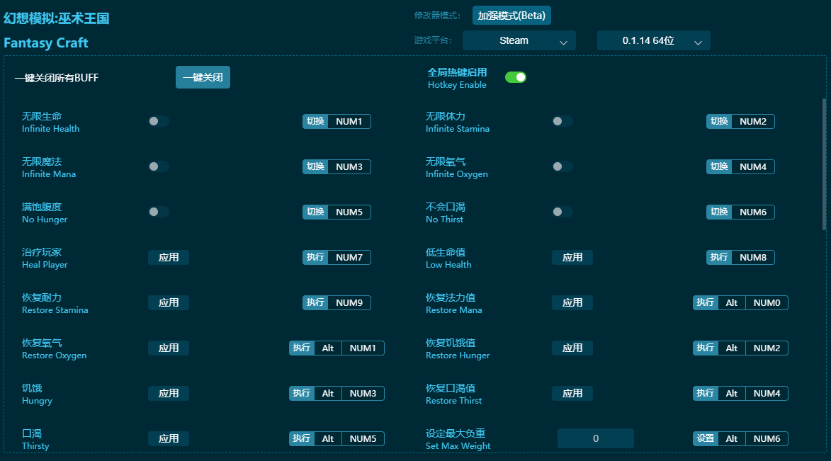The height and width of the screenshot is (461, 831).
Task: Open the game platform dropdown showing Steam
Action: tap(519, 40)
